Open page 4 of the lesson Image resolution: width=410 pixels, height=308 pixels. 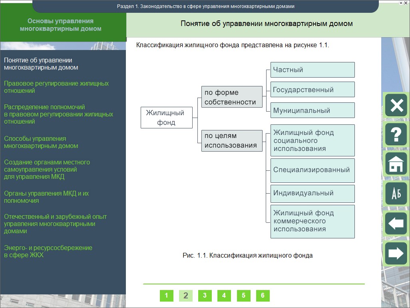pos(224,296)
